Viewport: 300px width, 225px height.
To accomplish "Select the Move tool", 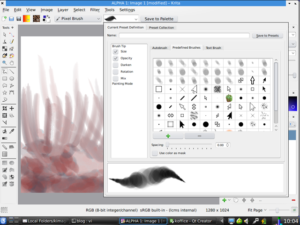I will click(12, 108).
